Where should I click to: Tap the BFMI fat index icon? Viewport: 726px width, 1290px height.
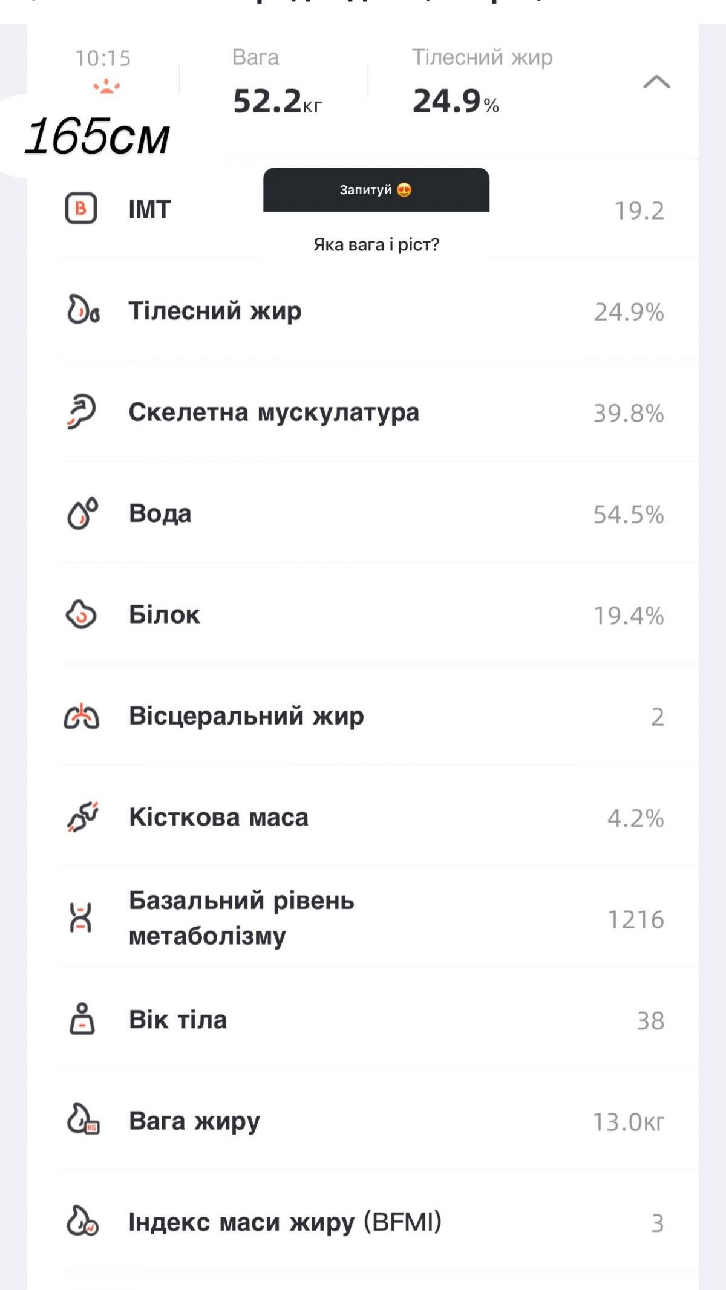click(x=82, y=1222)
